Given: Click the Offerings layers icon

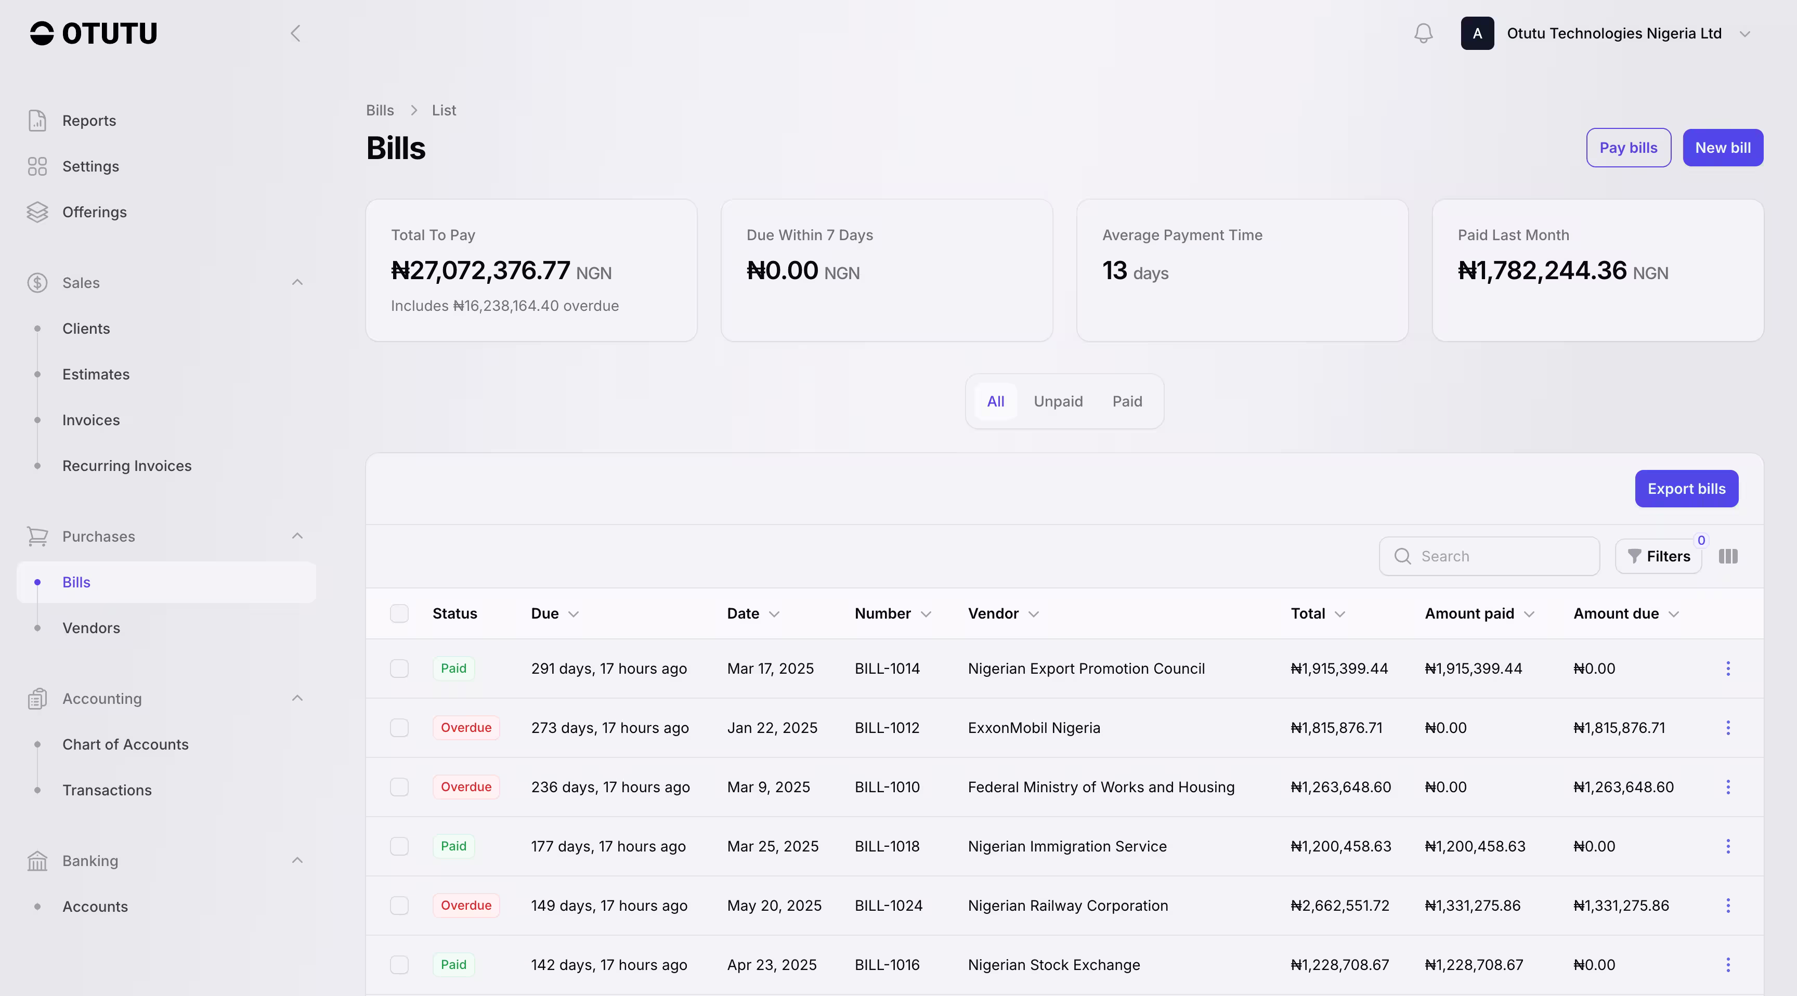Looking at the screenshot, I should coord(37,212).
